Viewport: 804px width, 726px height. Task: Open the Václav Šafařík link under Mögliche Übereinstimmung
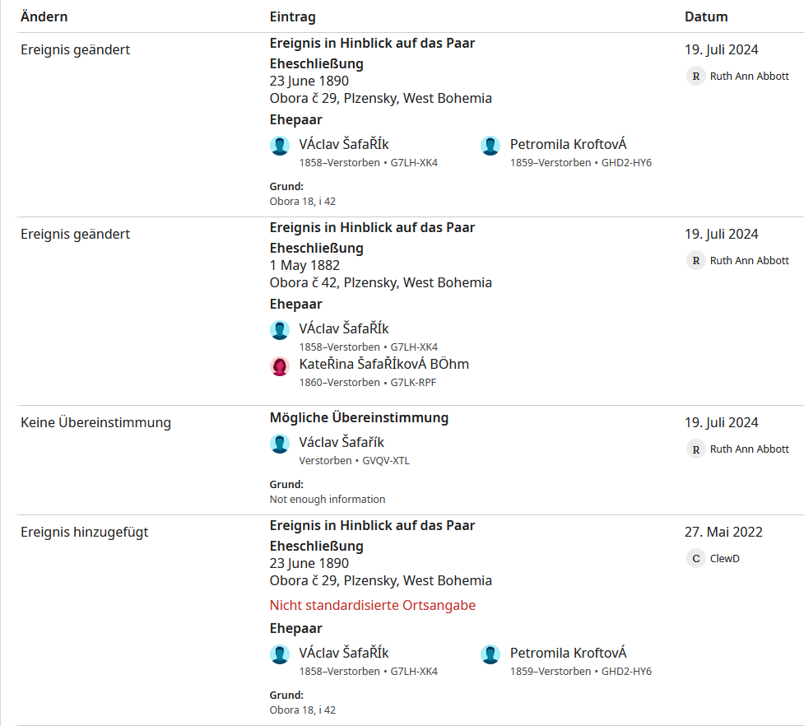342,442
